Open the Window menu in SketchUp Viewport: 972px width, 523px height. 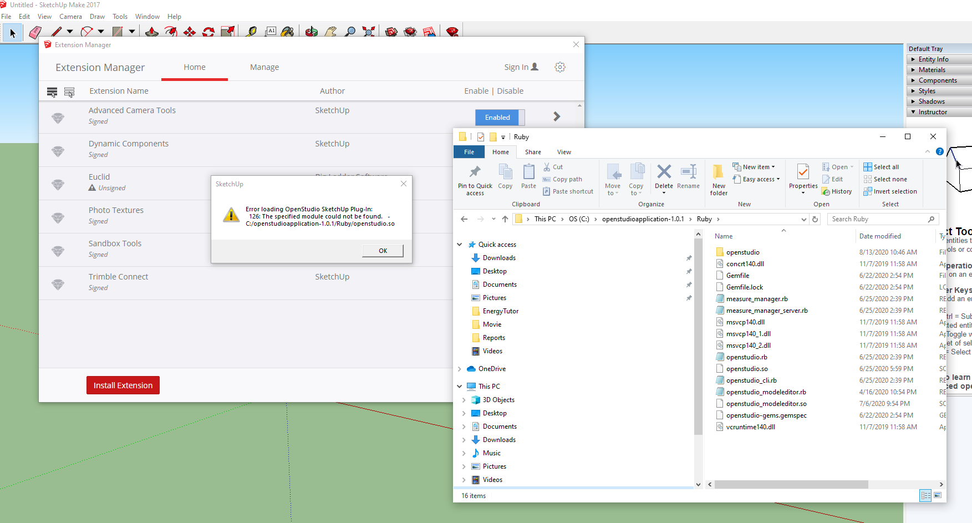pos(147,17)
